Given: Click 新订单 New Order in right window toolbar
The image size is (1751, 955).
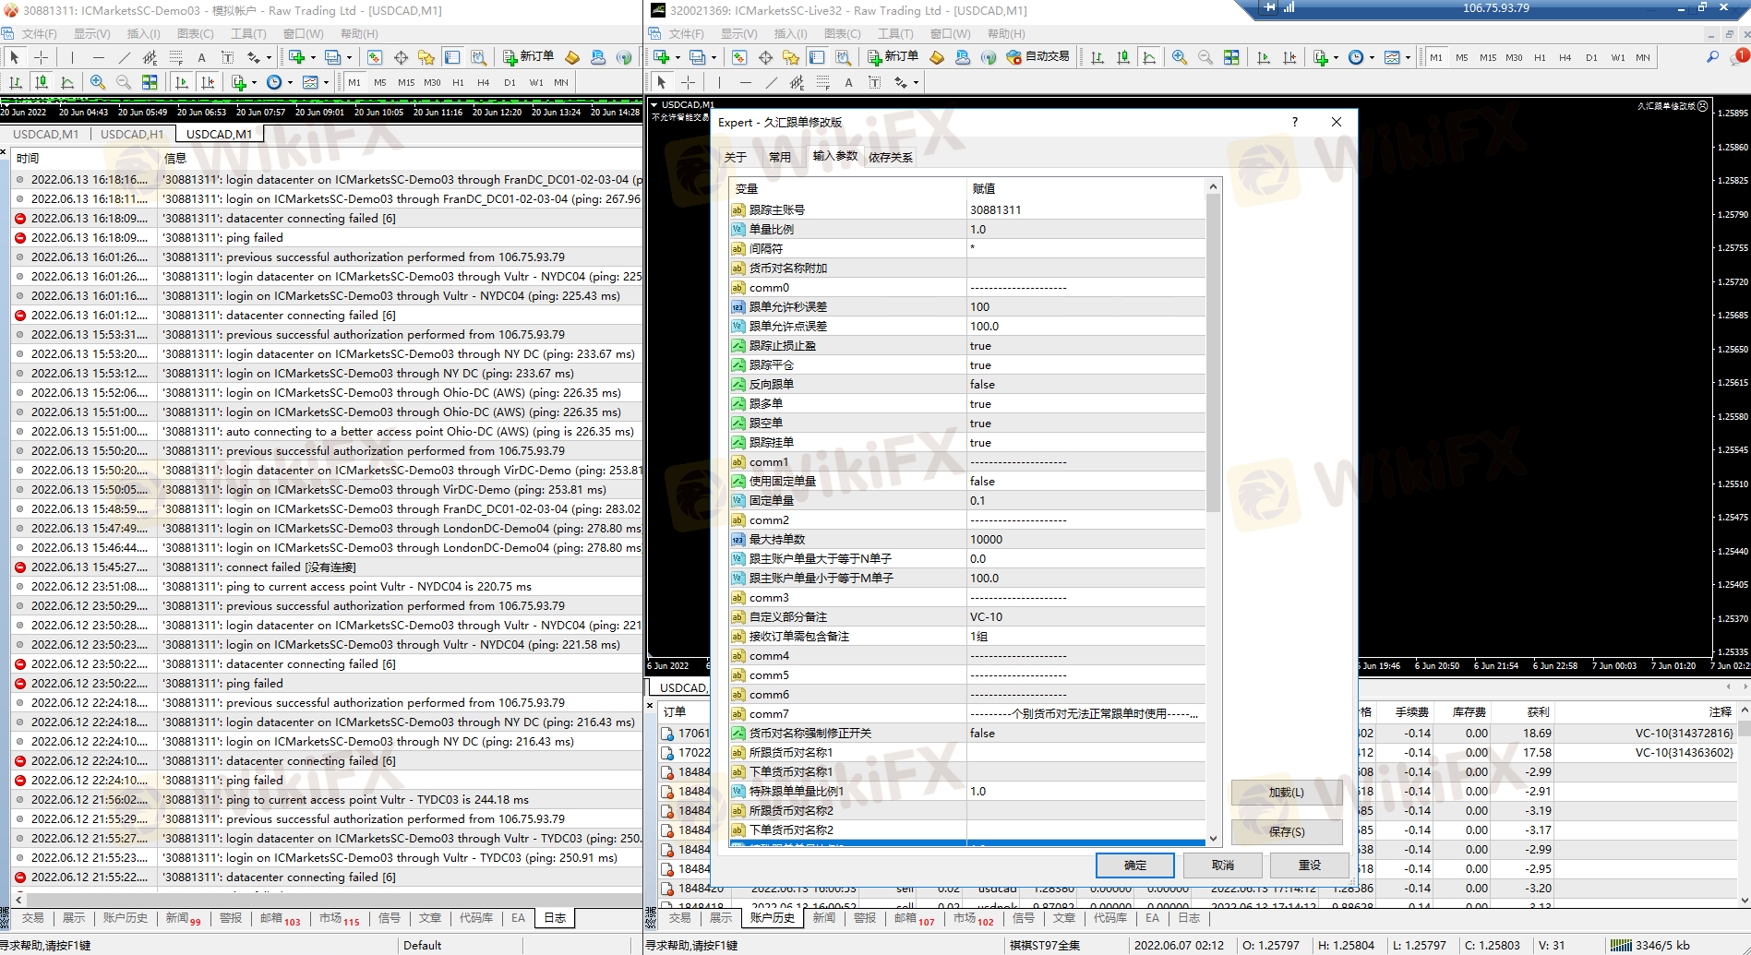Looking at the screenshot, I should click(x=893, y=57).
